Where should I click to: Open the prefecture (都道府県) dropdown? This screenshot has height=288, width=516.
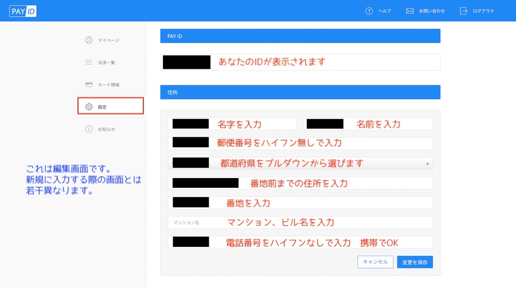click(x=300, y=163)
